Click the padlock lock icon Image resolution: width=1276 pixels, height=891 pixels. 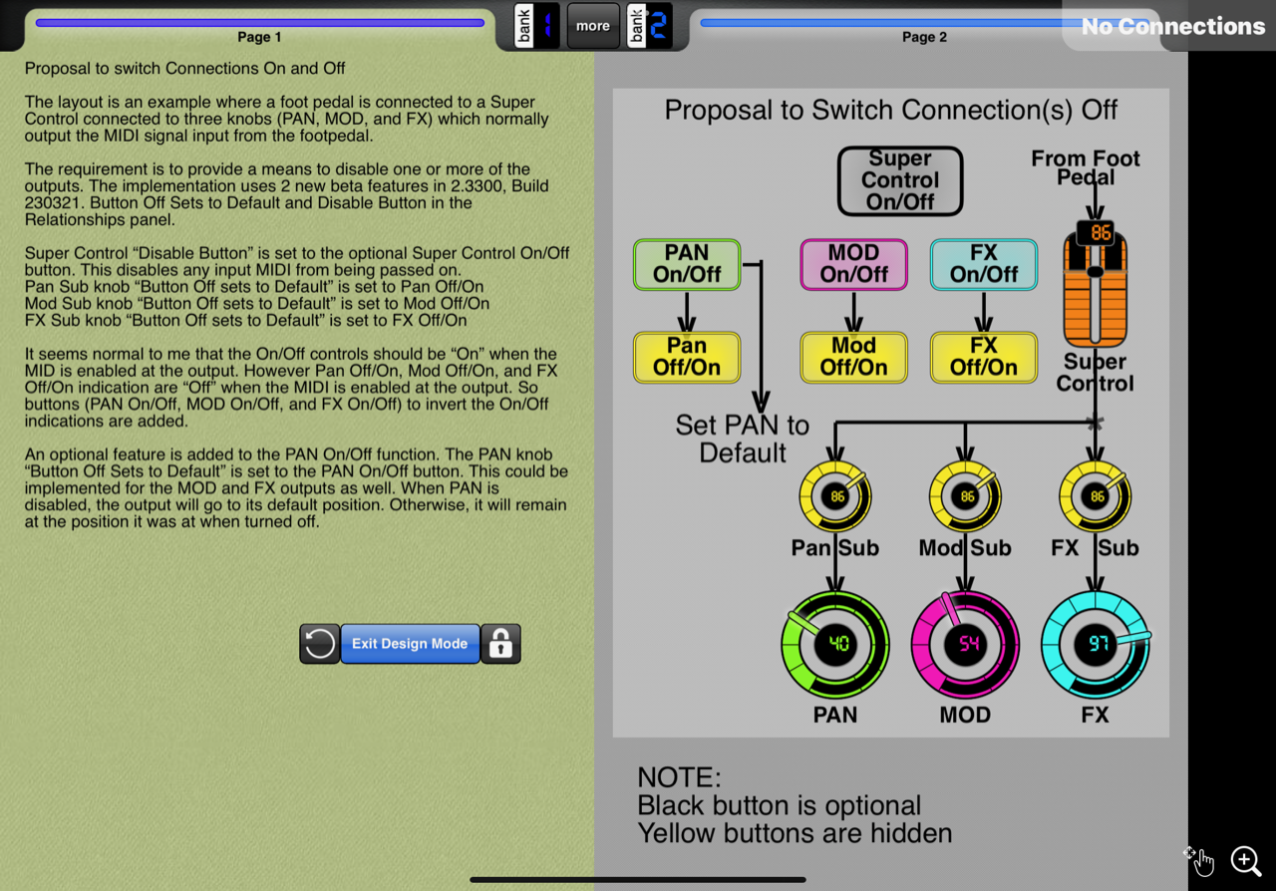[500, 644]
